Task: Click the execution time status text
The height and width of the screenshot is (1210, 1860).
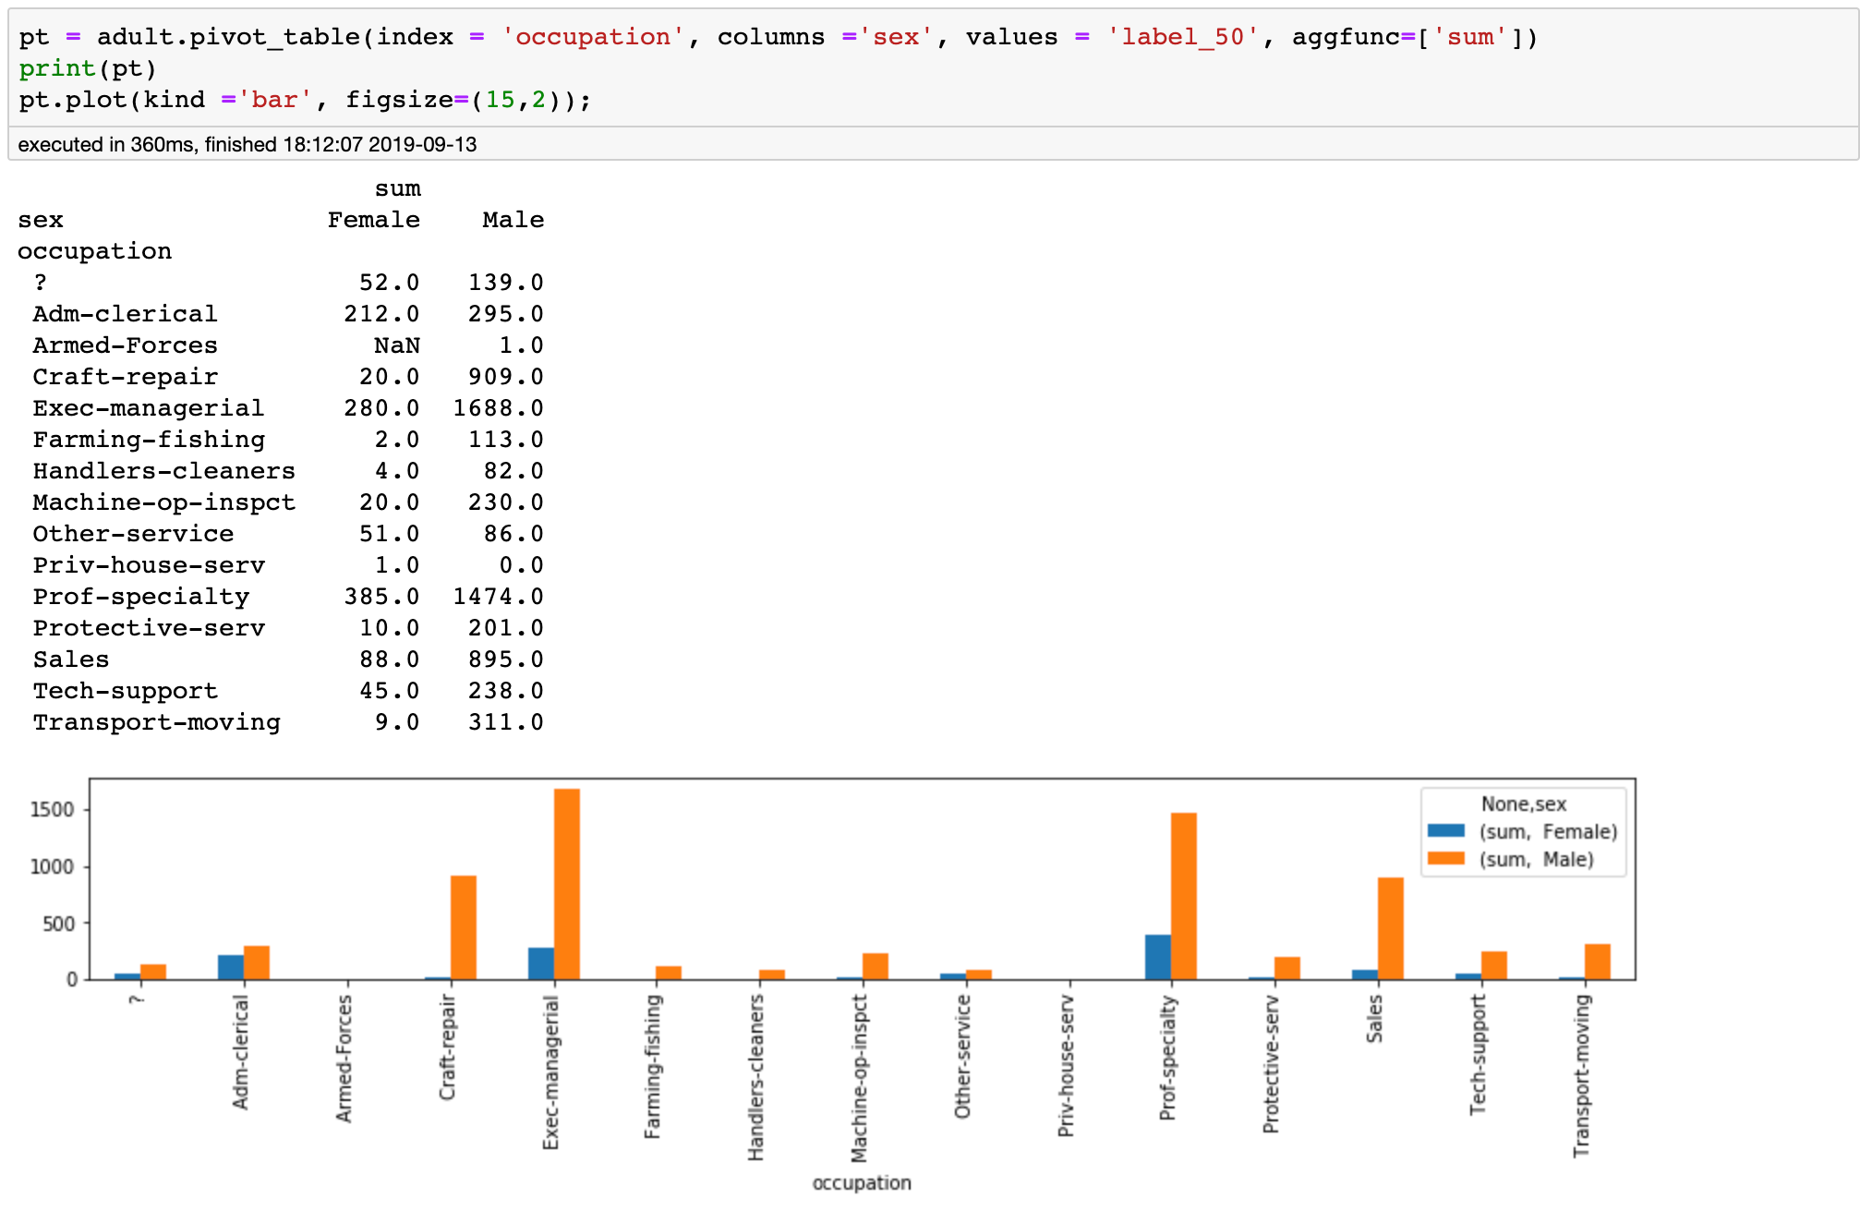Action: 248,144
